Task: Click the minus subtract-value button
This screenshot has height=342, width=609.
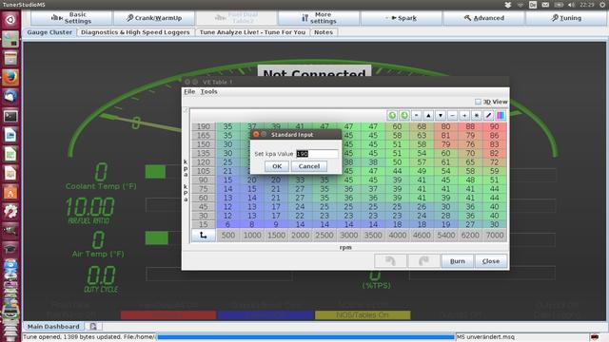Action: [x=453, y=115]
